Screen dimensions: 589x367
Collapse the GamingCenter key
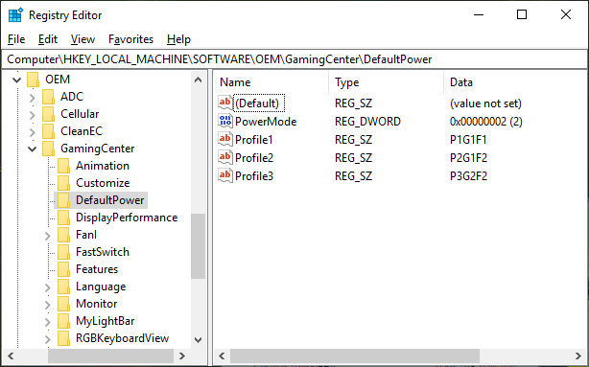click(33, 149)
